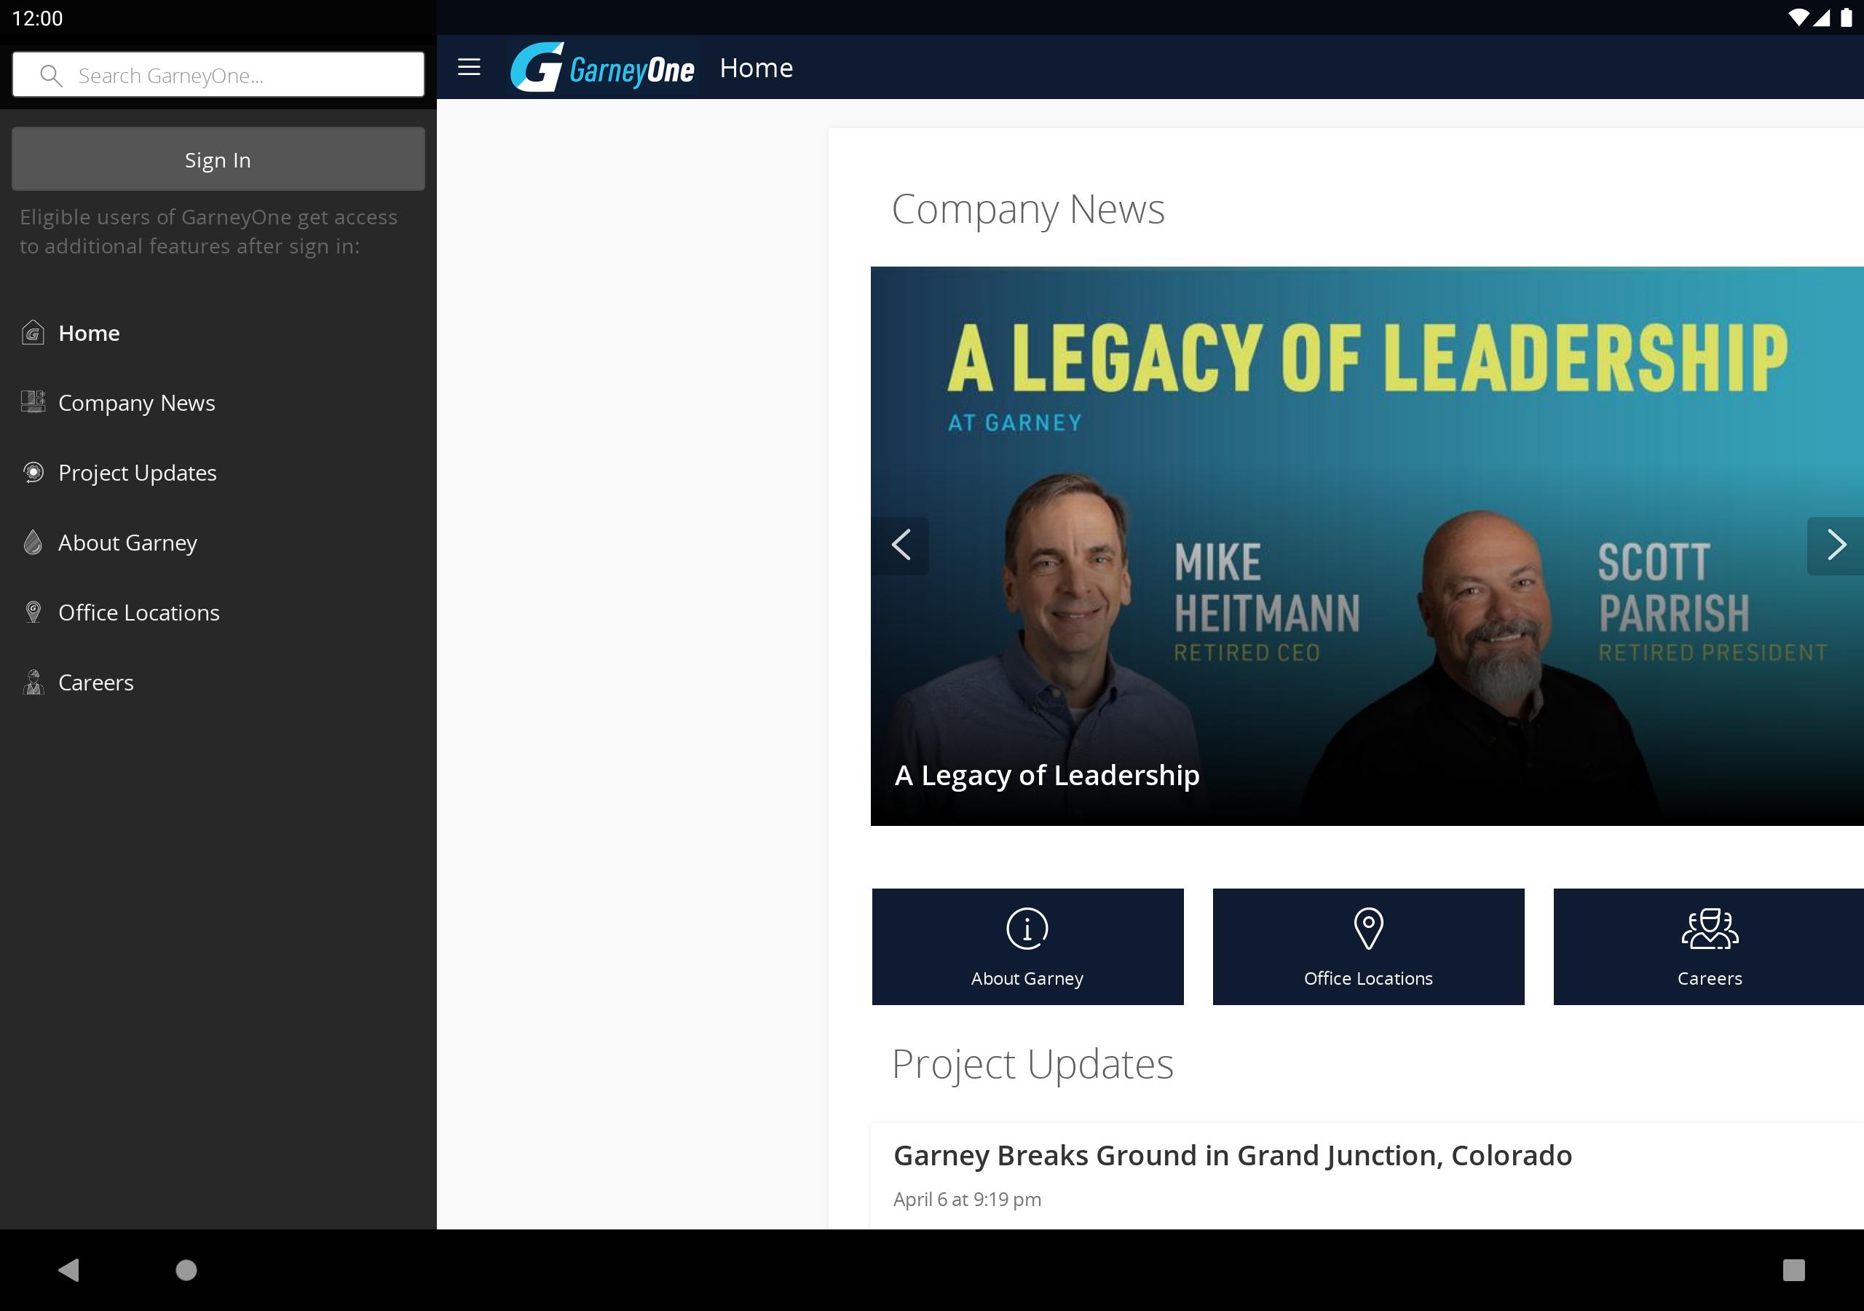Select About Garney in the sidebar menu

click(x=218, y=543)
